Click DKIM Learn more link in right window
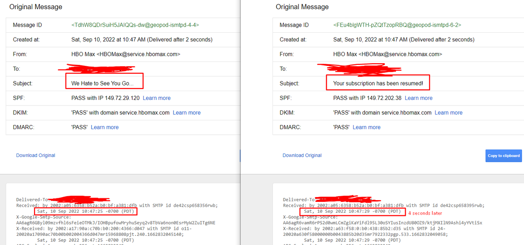 pos(449,112)
